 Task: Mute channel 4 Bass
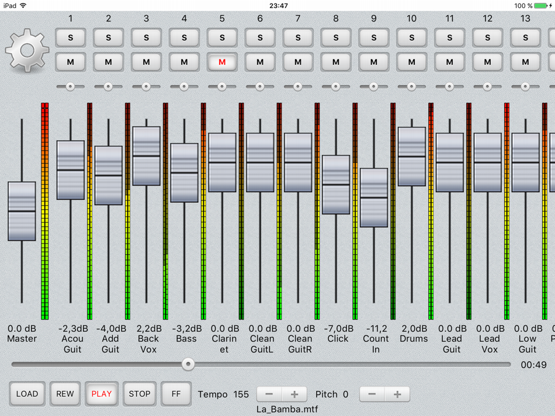[184, 62]
